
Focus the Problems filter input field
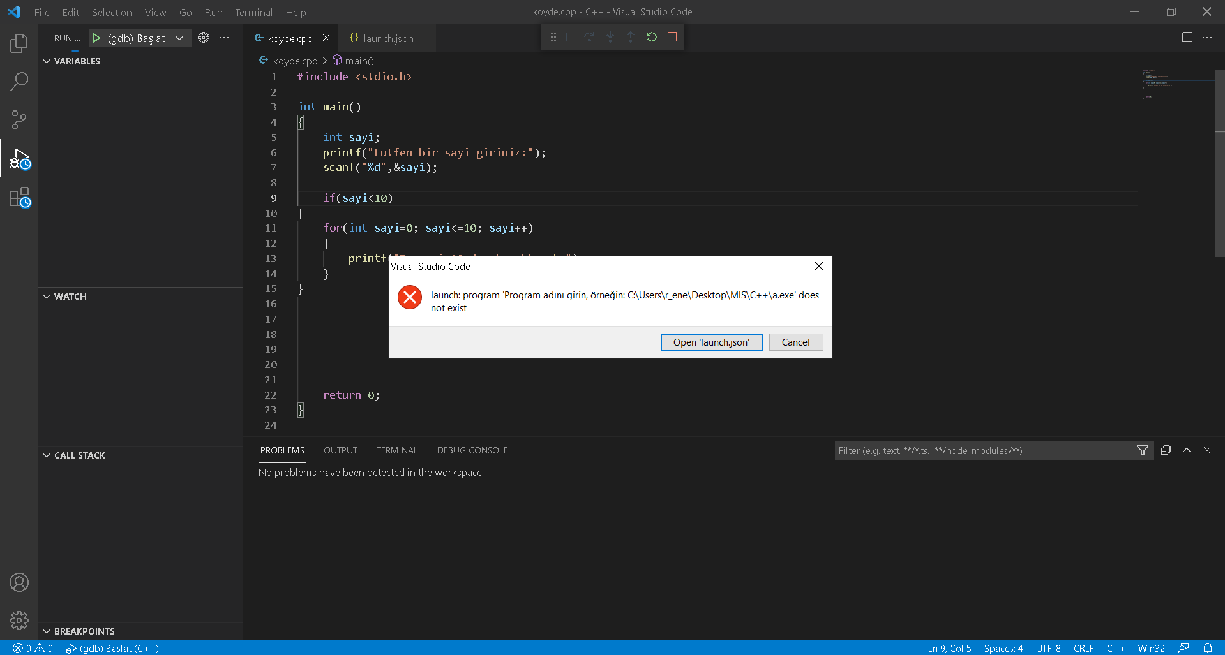click(984, 450)
